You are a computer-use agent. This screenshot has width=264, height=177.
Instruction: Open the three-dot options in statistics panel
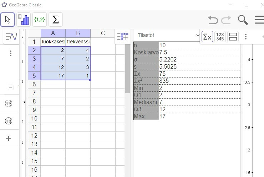[x=246, y=37]
